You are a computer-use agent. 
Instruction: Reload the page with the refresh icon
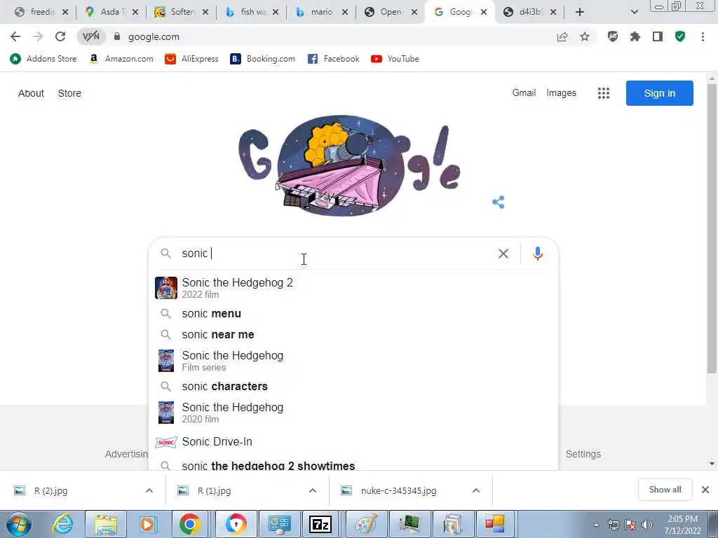60,36
